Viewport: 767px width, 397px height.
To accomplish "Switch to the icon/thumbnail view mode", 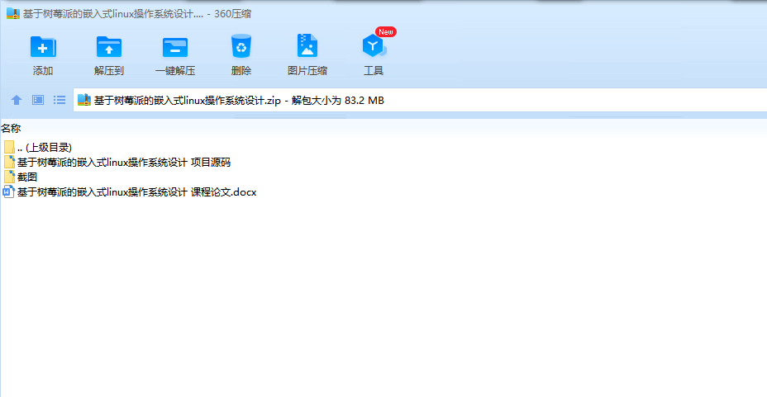I will coord(38,100).
